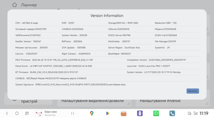This screenshot has width=214, height=120.
Task: Launch Google Maps from the dock
Action: coord(92,113)
